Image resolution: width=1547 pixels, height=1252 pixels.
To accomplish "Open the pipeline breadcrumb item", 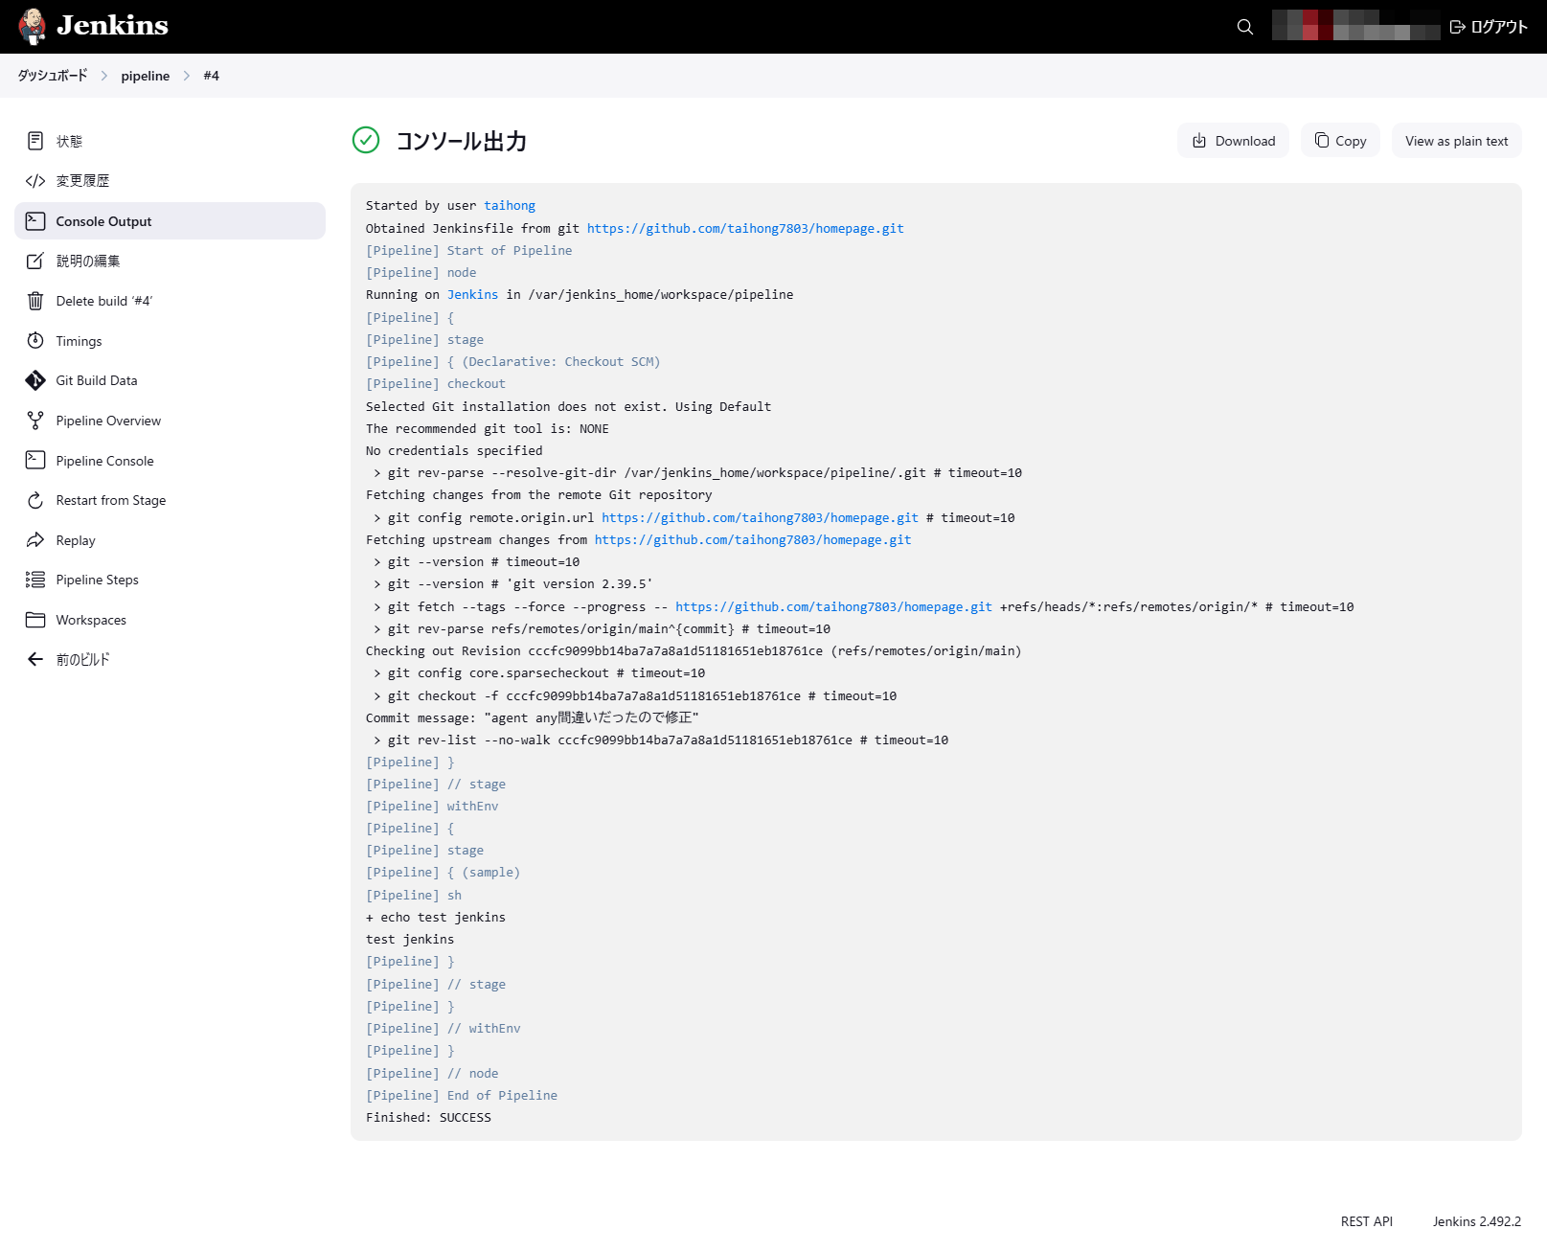I will click(x=145, y=76).
